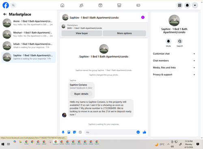Select the Saphire conversation in the list
This screenshot has height=149, width=203.
point(28,57)
